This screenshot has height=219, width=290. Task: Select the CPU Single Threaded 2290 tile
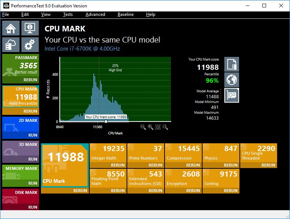[259, 153]
